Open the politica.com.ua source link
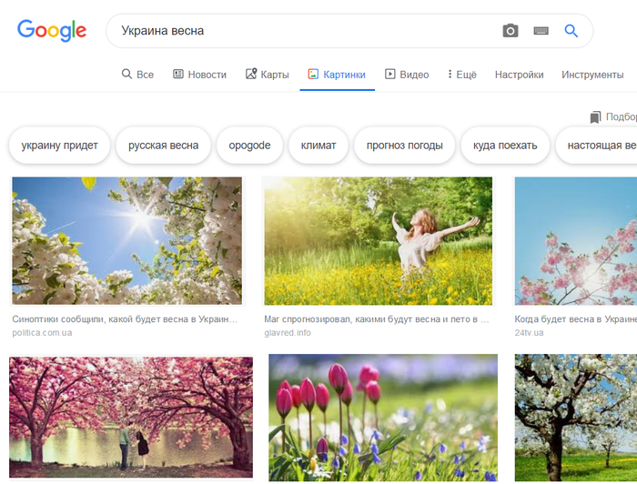 tap(42, 333)
